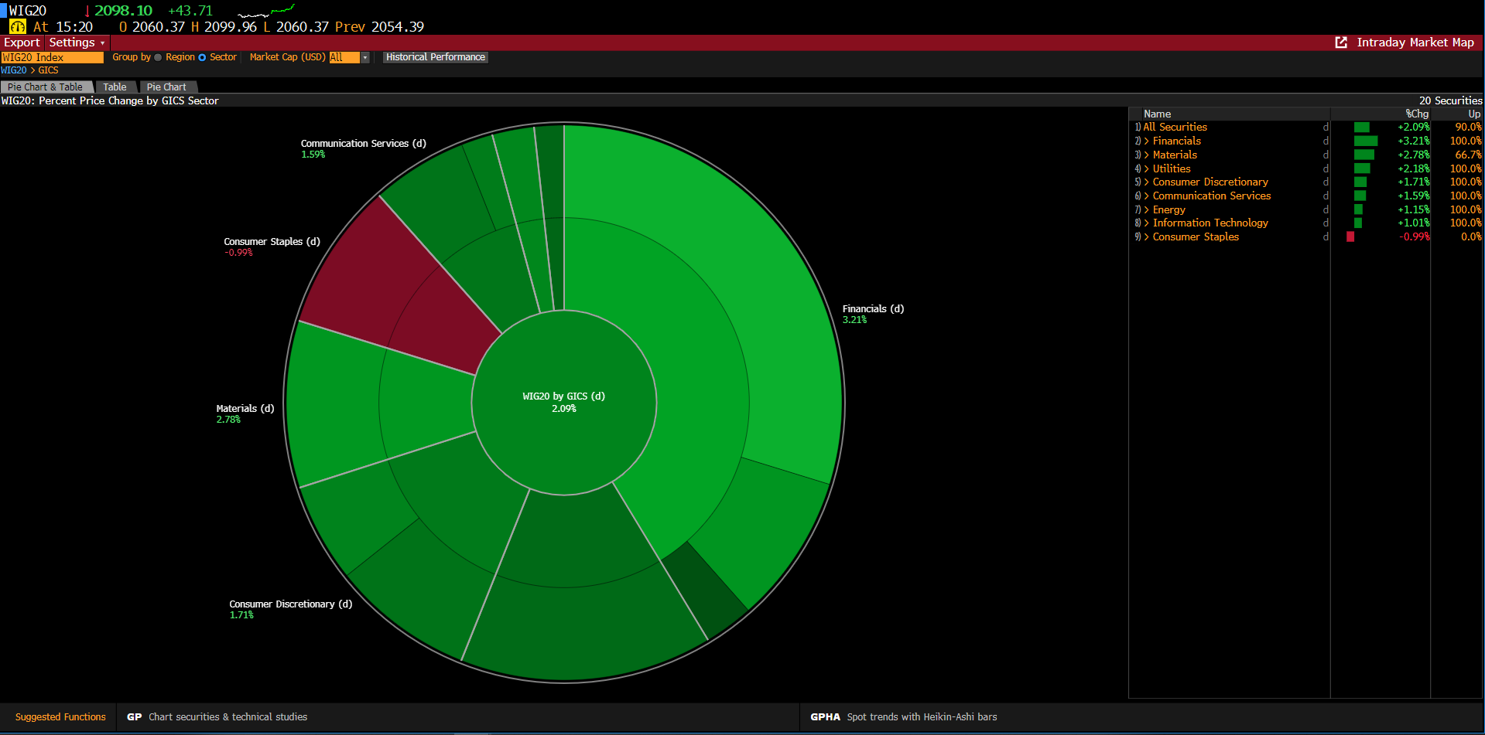
Task: Click the Historical Performance button
Action: pyautogui.click(x=435, y=57)
